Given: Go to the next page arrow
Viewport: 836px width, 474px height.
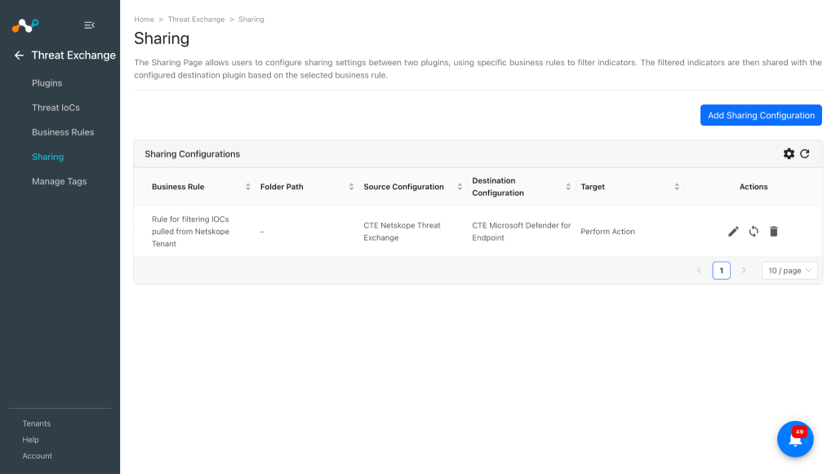Looking at the screenshot, I should click(744, 271).
